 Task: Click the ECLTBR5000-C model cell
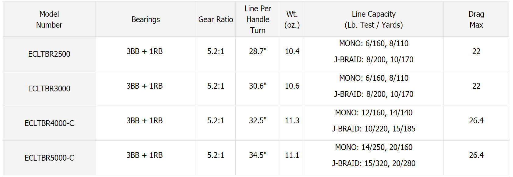[x=49, y=158]
